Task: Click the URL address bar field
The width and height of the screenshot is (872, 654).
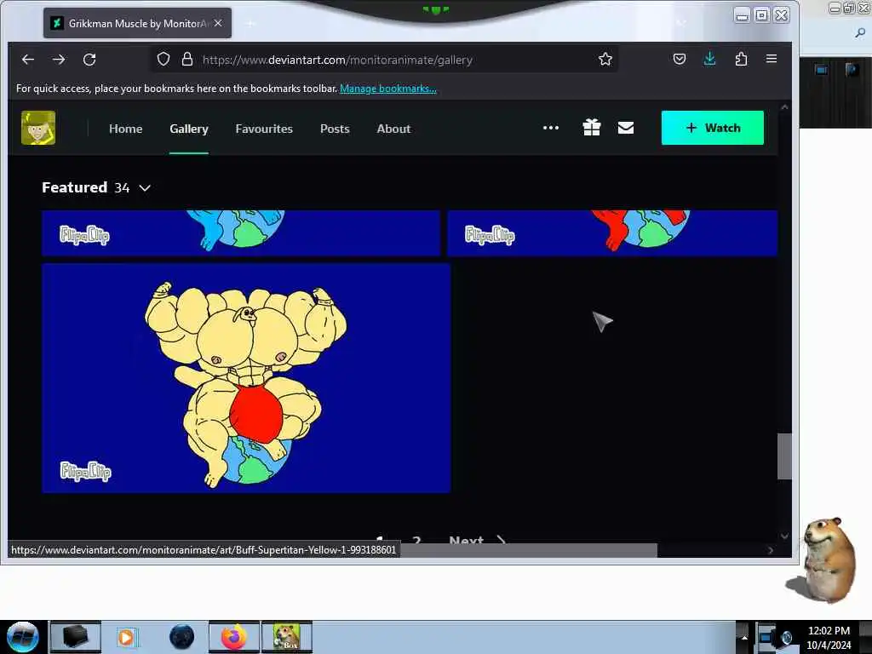Action: click(x=384, y=60)
